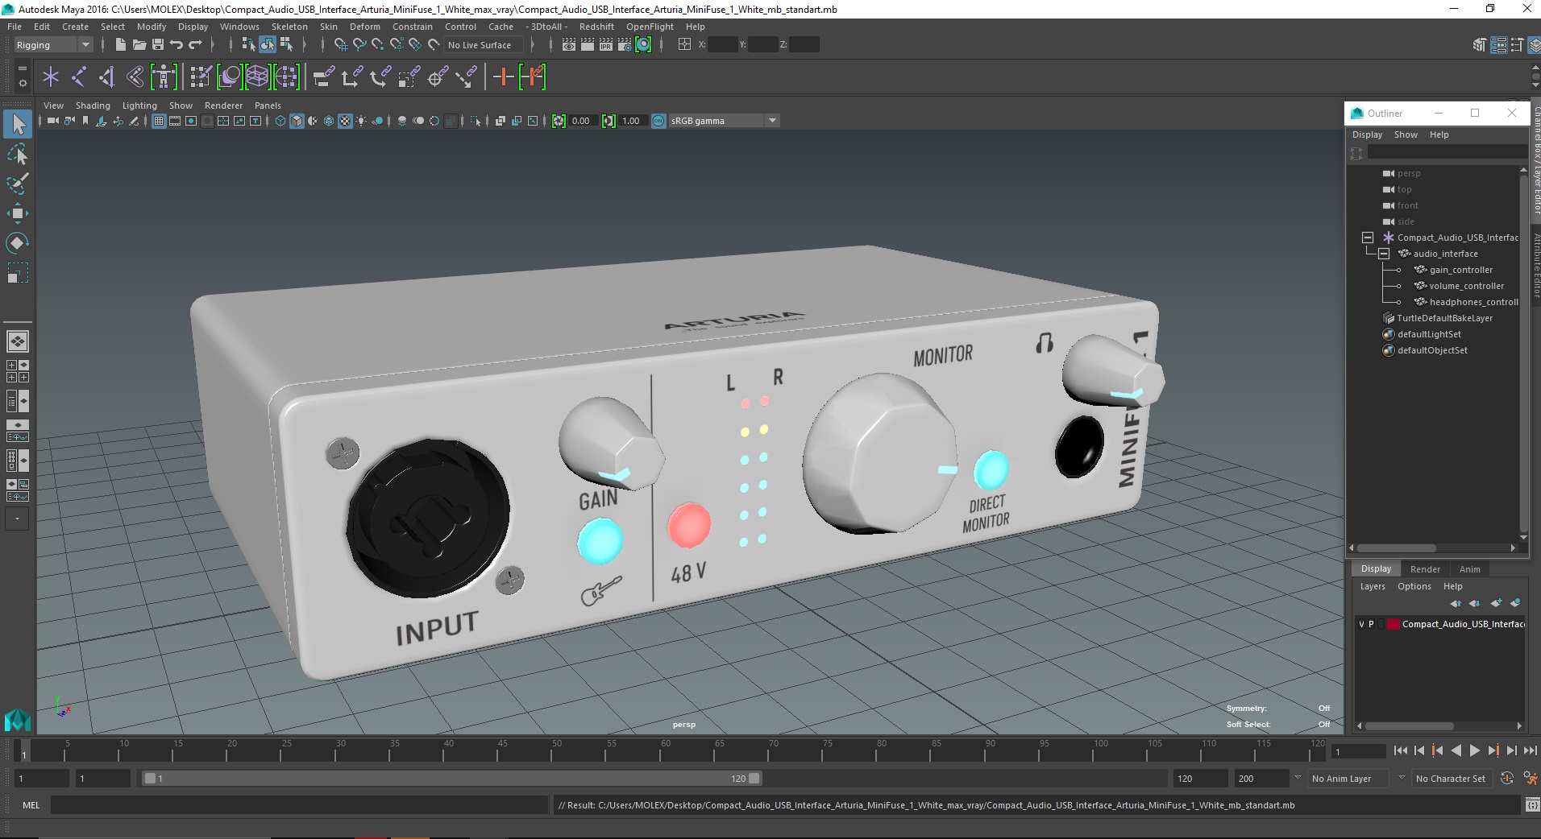The image size is (1541, 839).
Task: Click the add new layer icon
Action: click(1497, 603)
